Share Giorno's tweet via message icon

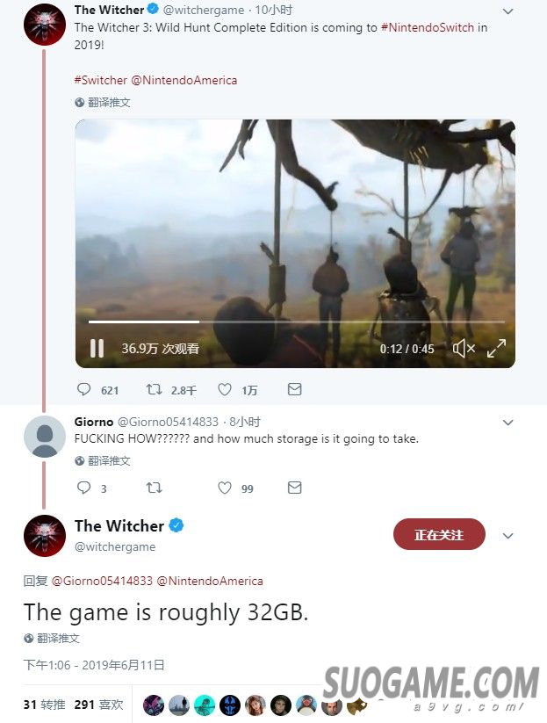[x=294, y=487]
